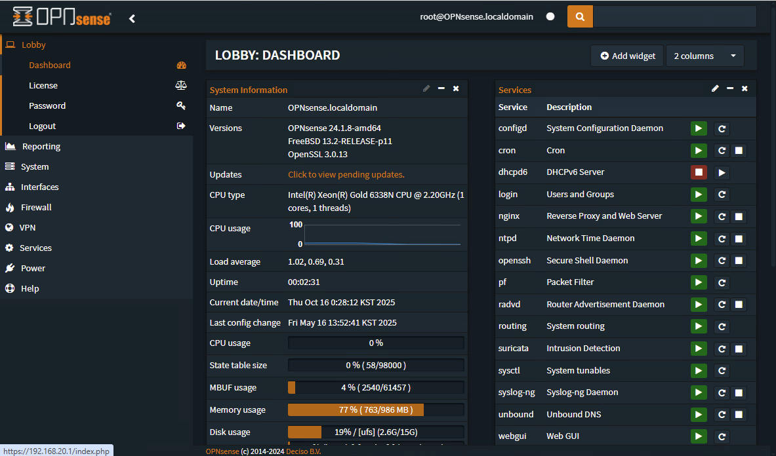Minimize the System Information widget

click(x=441, y=88)
